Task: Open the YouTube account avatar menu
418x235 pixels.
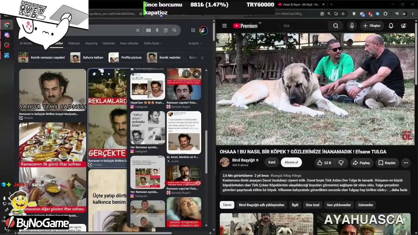Action: tap(404, 26)
